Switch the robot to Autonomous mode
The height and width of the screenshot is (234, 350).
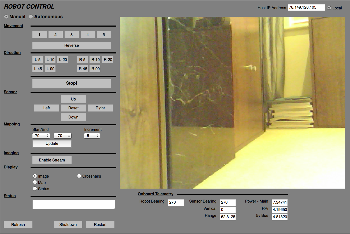tap(31, 17)
